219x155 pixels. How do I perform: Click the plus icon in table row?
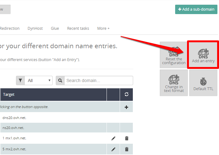[x=126, y=107]
